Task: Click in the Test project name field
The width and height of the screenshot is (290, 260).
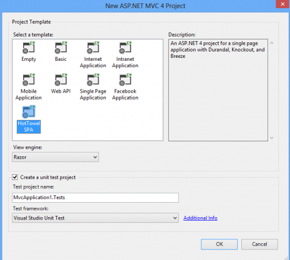Action: point(95,197)
